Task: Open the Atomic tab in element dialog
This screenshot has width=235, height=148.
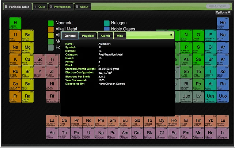Action: [x=105, y=35]
